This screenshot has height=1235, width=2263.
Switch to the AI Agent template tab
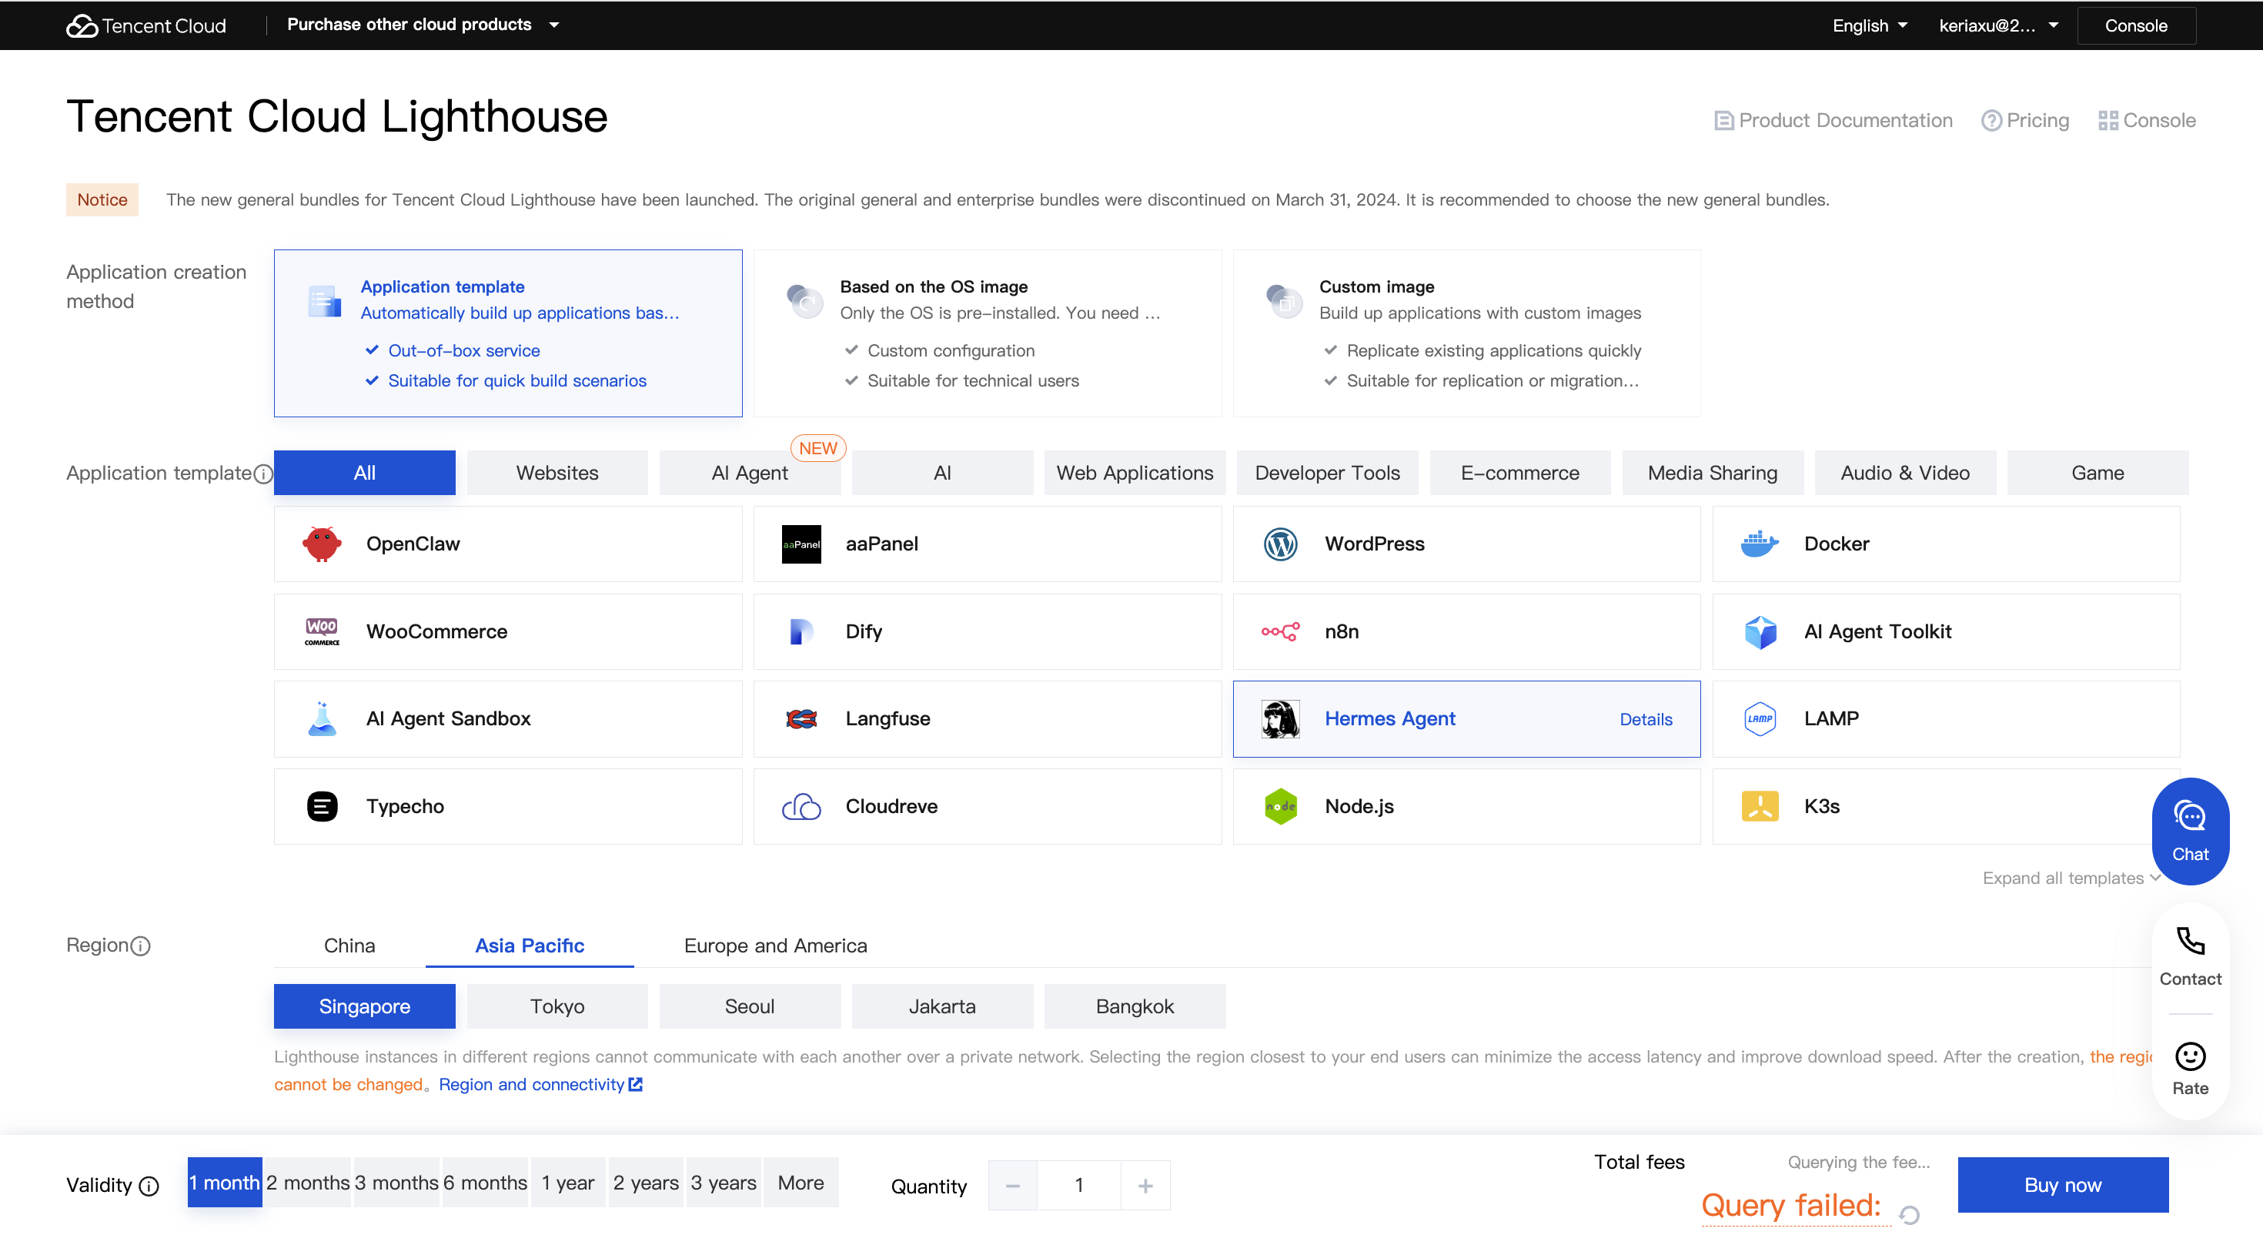point(748,473)
